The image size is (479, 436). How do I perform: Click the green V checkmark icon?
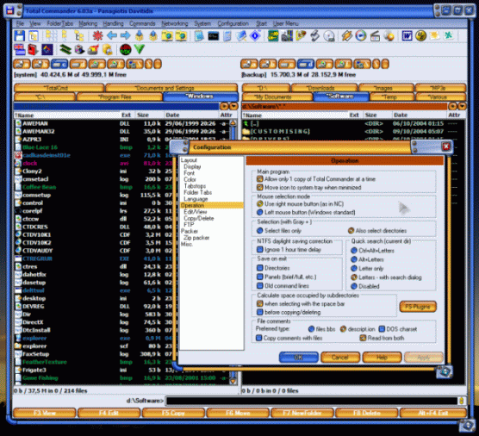(140, 49)
